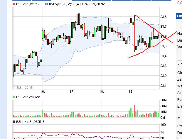This screenshot has width=182, height=139.
Task: Click the 0M volume axis label
Action: point(163,118)
